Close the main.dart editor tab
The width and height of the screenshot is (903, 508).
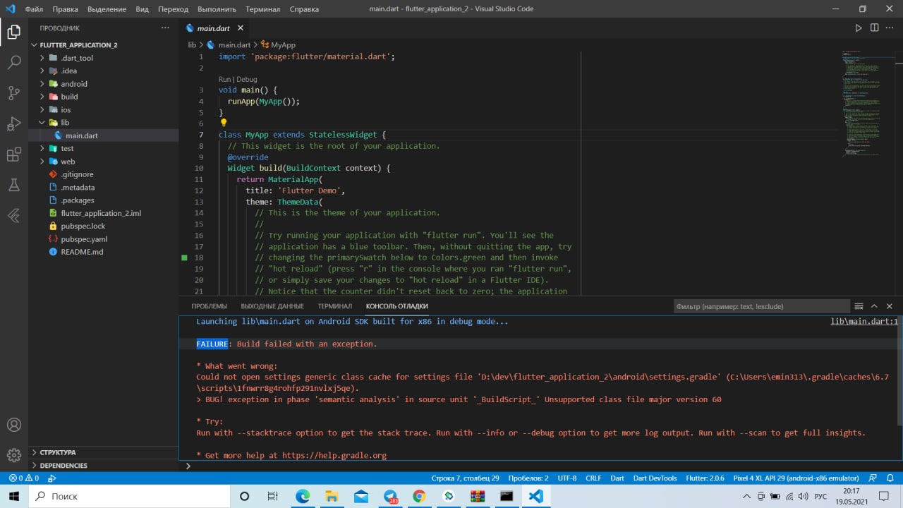(x=240, y=28)
